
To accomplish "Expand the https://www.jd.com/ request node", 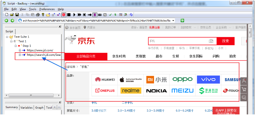I will tap(20, 50).
